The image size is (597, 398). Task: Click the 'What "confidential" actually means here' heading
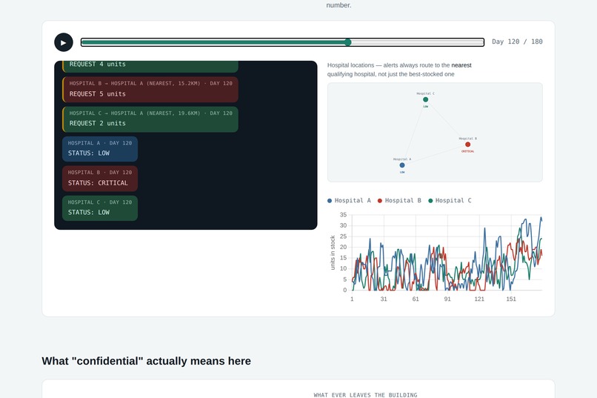tap(146, 361)
